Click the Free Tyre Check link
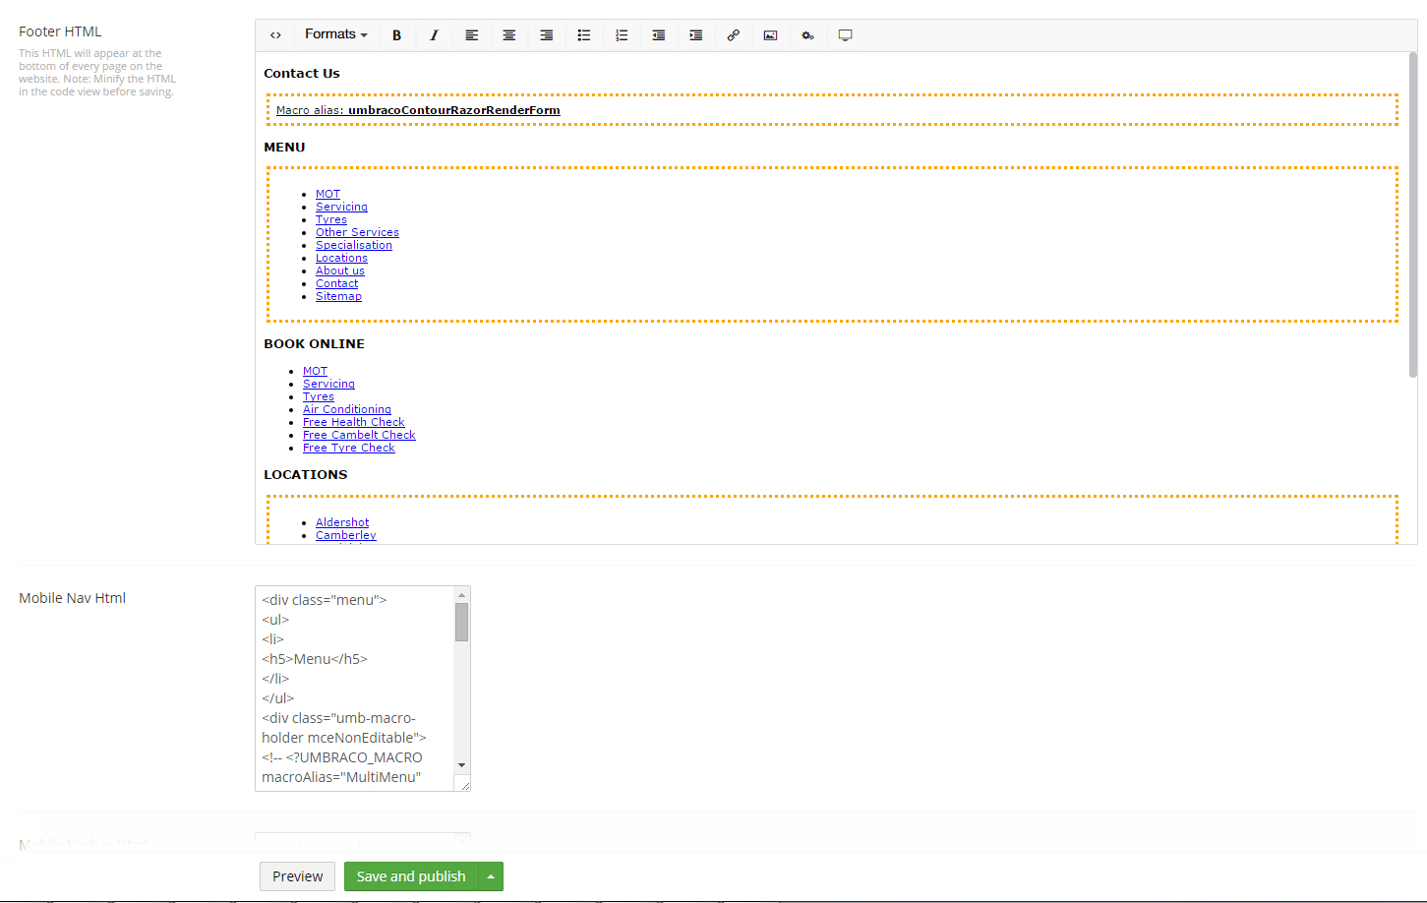 [x=349, y=449]
